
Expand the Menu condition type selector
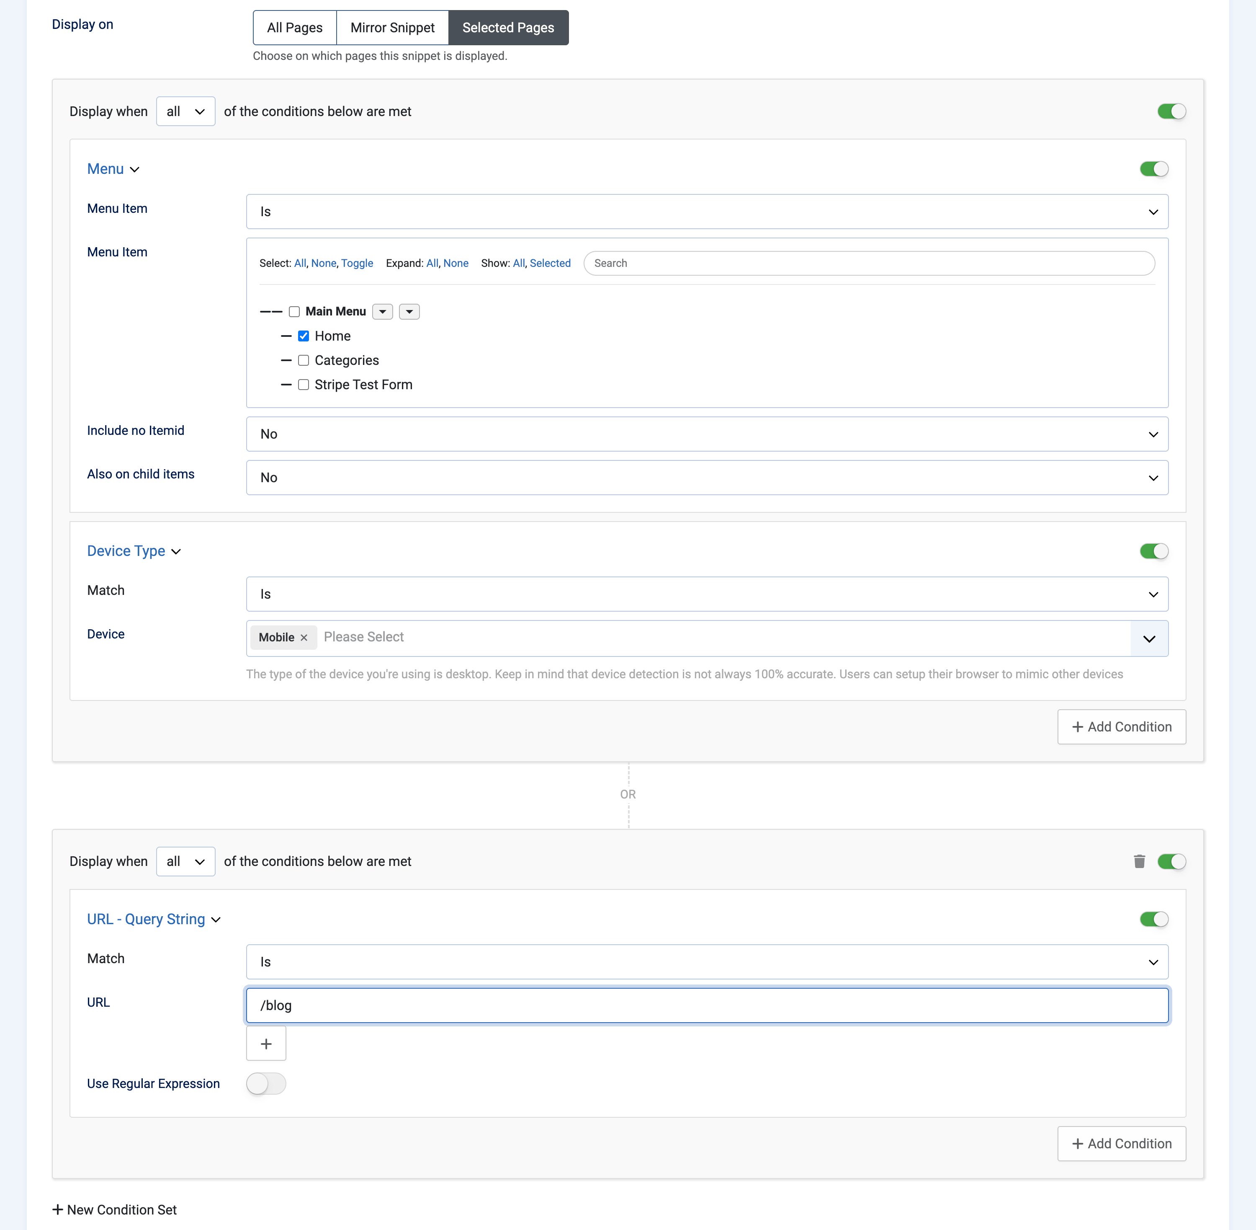tap(113, 169)
